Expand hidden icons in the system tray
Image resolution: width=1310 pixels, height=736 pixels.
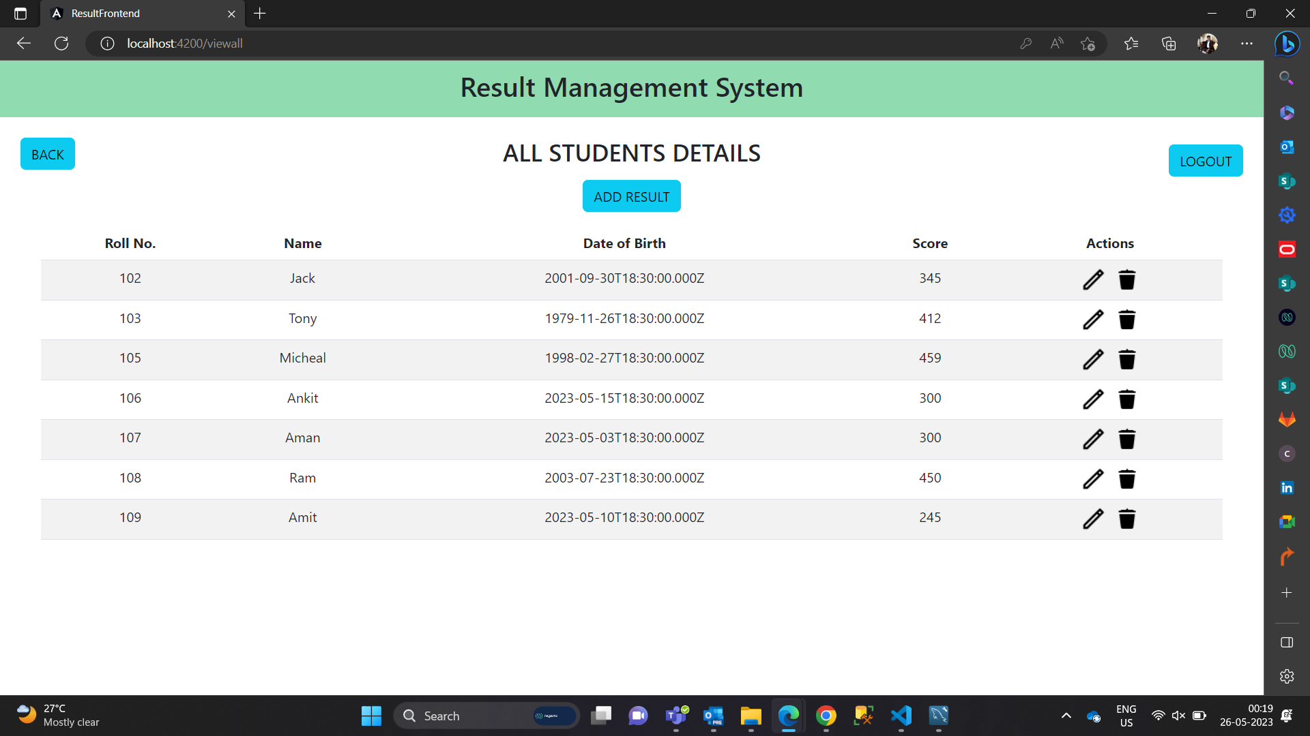[1065, 716]
